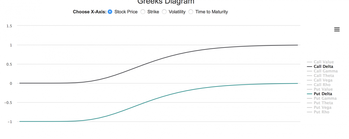This screenshot has height=139, width=349.
Task: Show the Put Theta curve
Action: coord(323,103)
